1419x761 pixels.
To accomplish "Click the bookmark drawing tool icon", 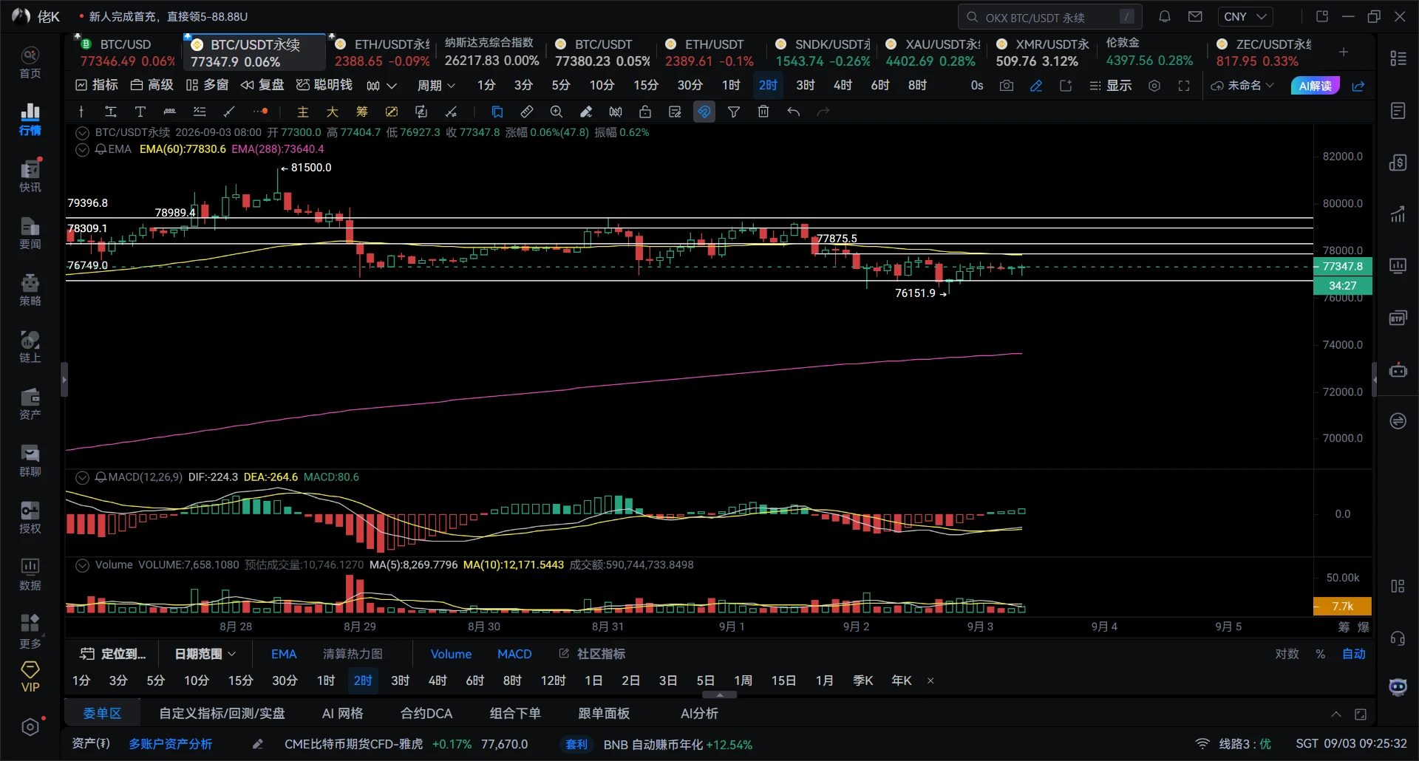I will pyautogui.click(x=497, y=112).
